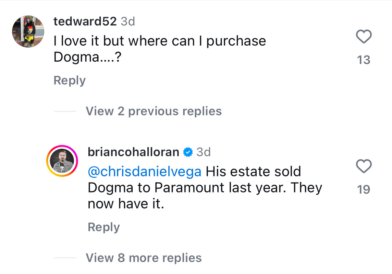View briancohalloran's story from ringed avatar
Screen dimensions: 392x274
pos(62,161)
